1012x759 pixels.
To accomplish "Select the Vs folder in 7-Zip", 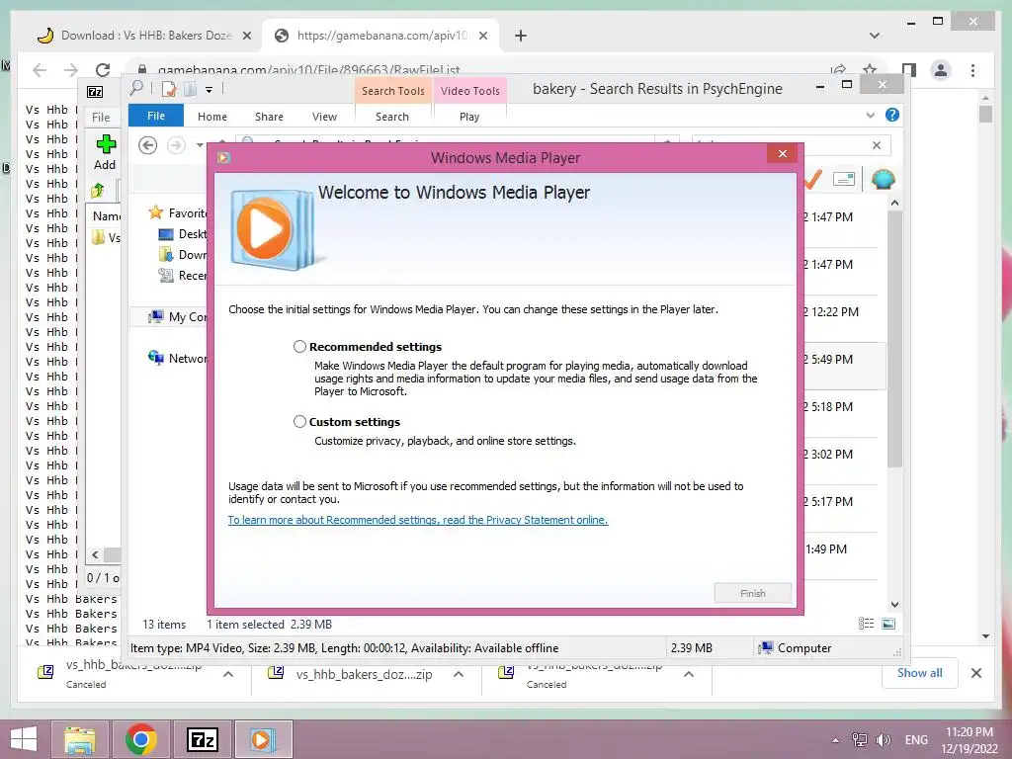I will click(107, 237).
